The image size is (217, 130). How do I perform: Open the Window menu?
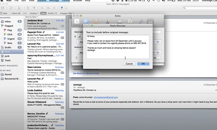tap(77, 1)
